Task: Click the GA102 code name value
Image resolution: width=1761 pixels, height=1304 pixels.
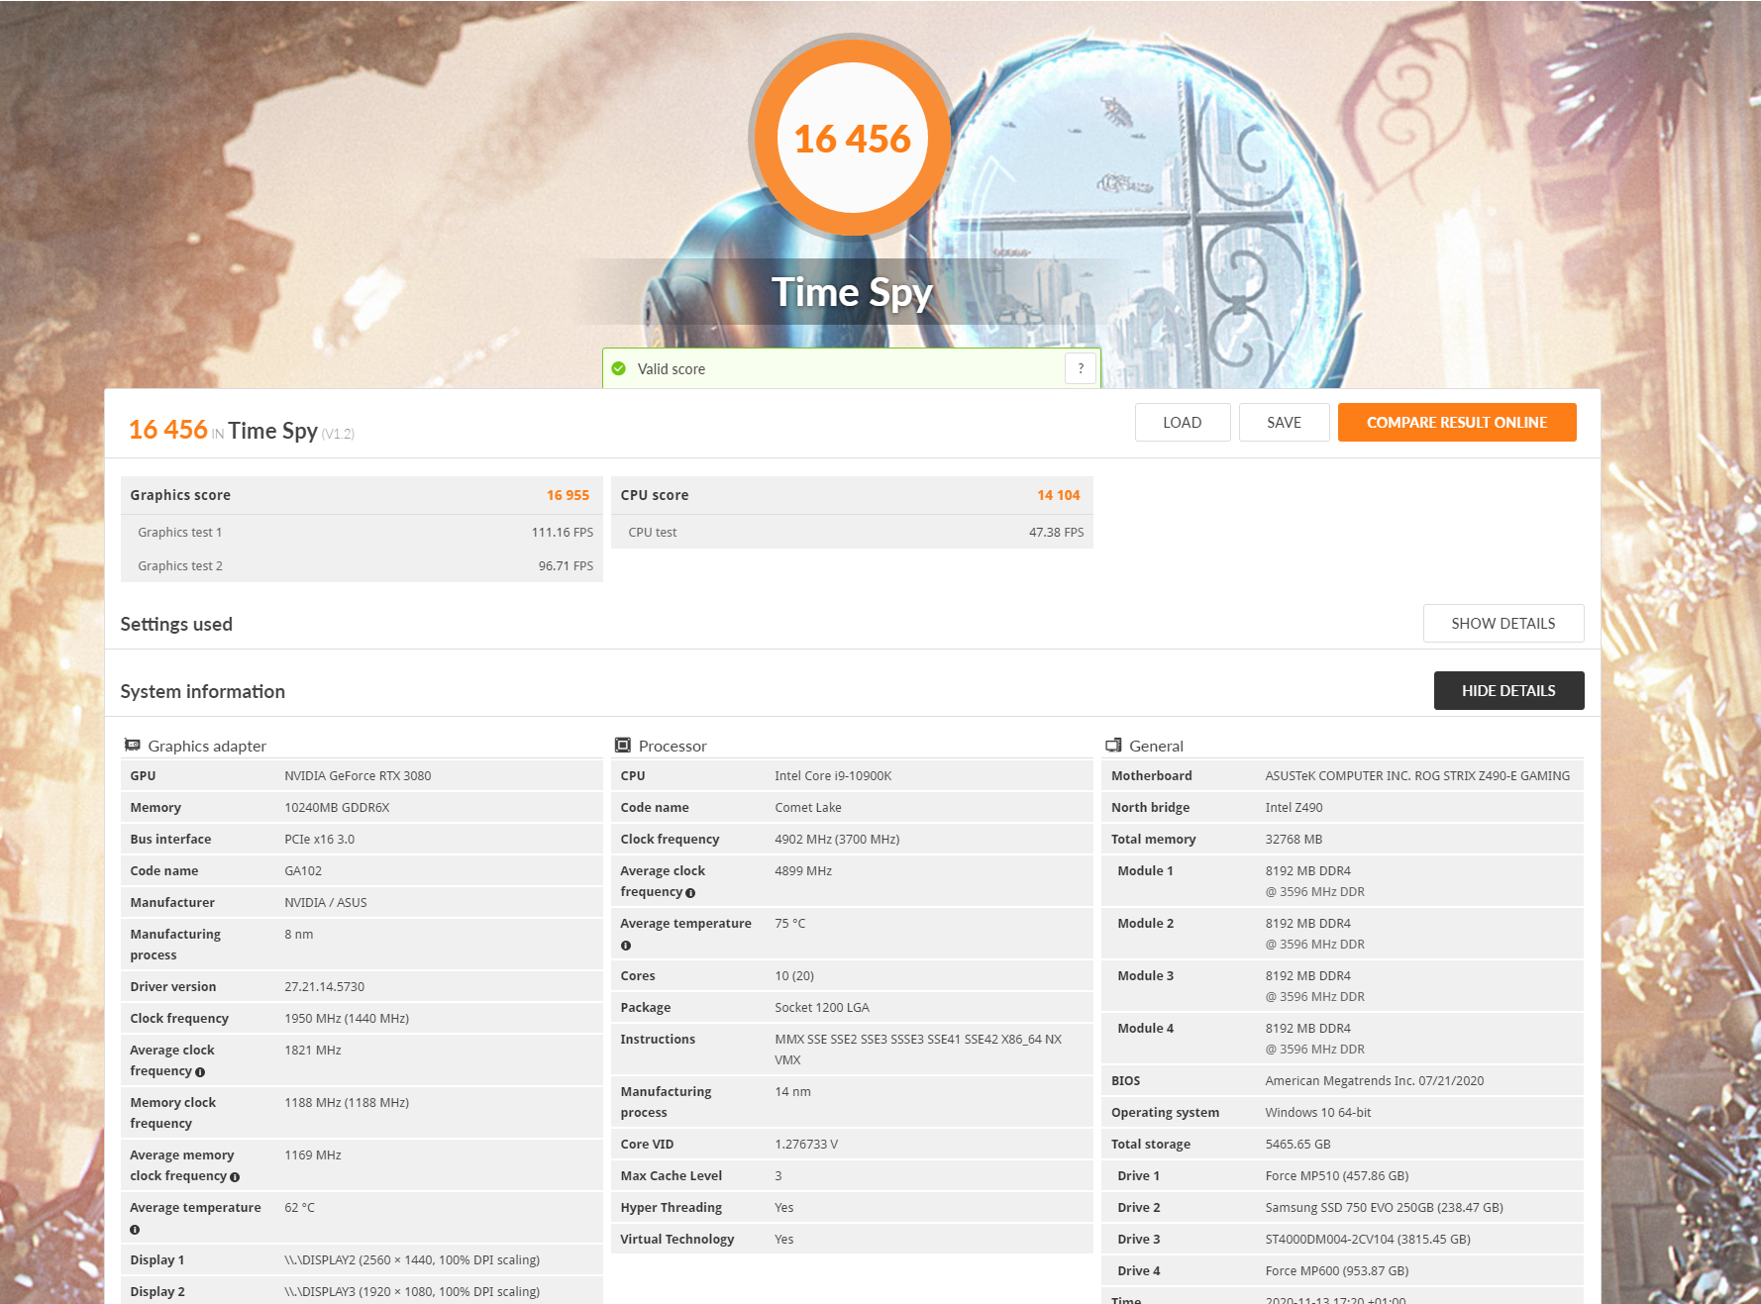Action: click(x=303, y=871)
